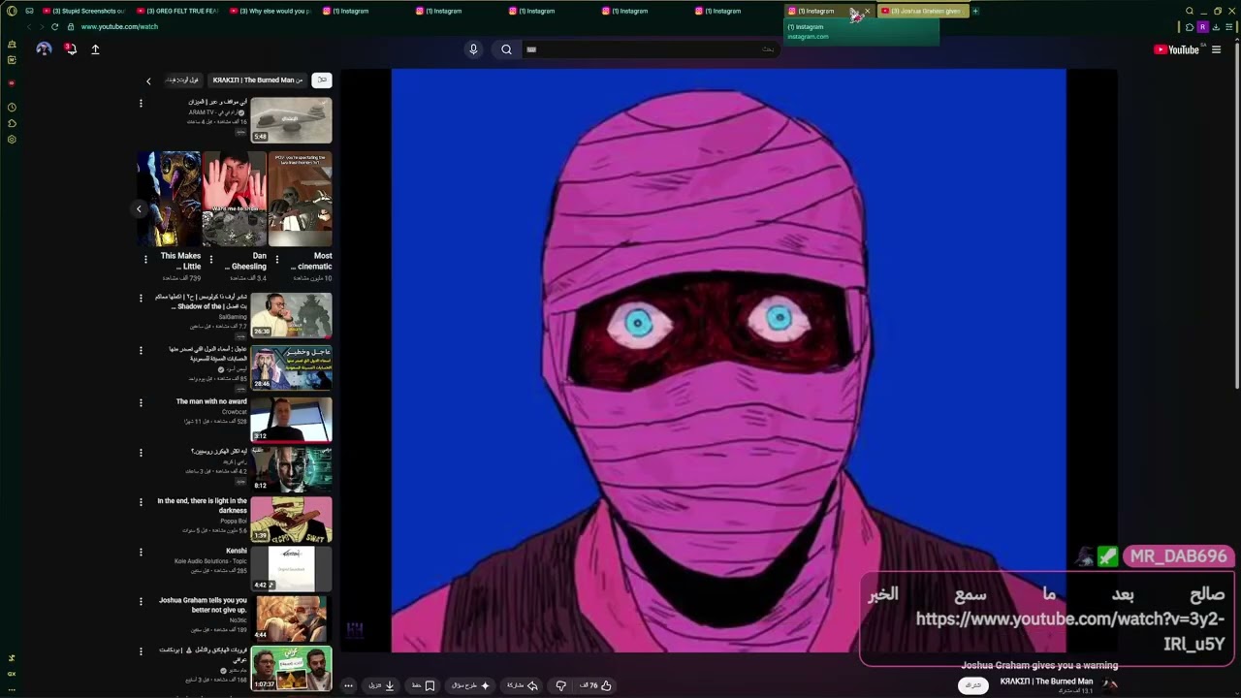Focus the YouTube search input field
This screenshot has height=698, width=1241.
coord(650,49)
